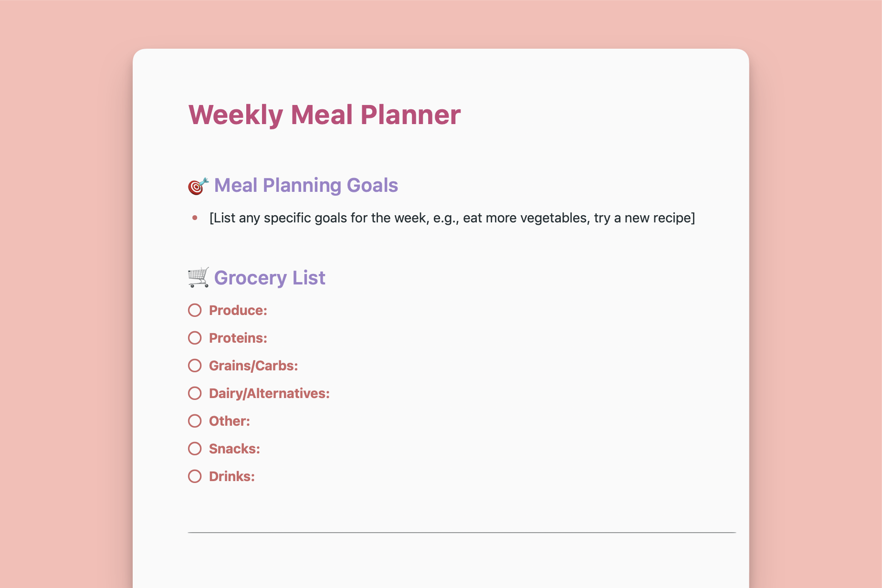Image resolution: width=882 pixels, height=588 pixels.
Task: Place cursor in the goals placeholder text
Action: [x=452, y=218]
